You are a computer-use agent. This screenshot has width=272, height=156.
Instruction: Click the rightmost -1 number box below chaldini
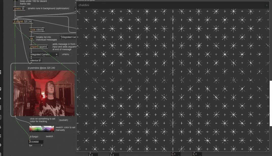coord(197,154)
